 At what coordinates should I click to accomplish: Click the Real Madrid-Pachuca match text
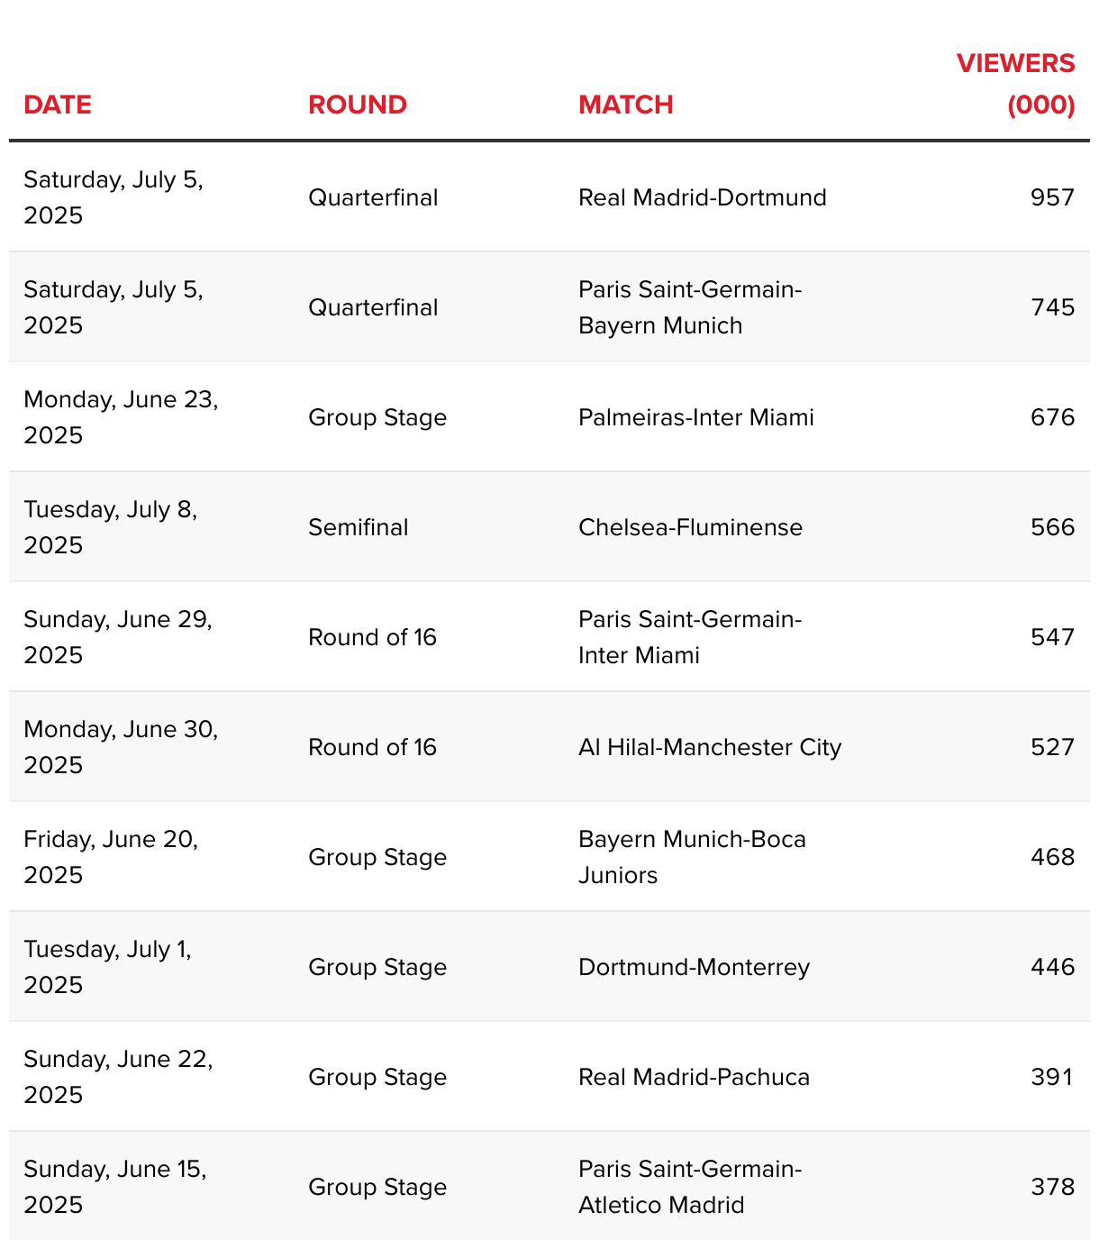coord(694,1077)
